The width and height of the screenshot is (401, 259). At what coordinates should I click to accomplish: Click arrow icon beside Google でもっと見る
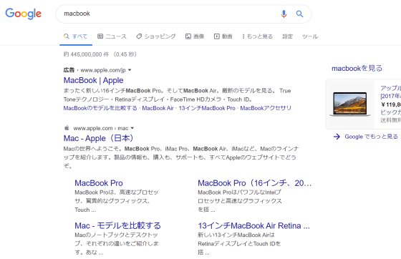[337, 137]
